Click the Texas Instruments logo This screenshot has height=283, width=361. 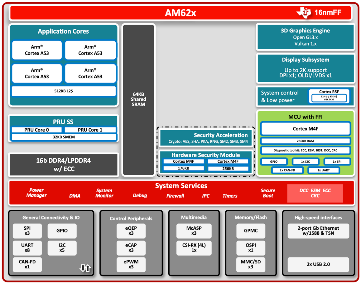[x=304, y=13]
